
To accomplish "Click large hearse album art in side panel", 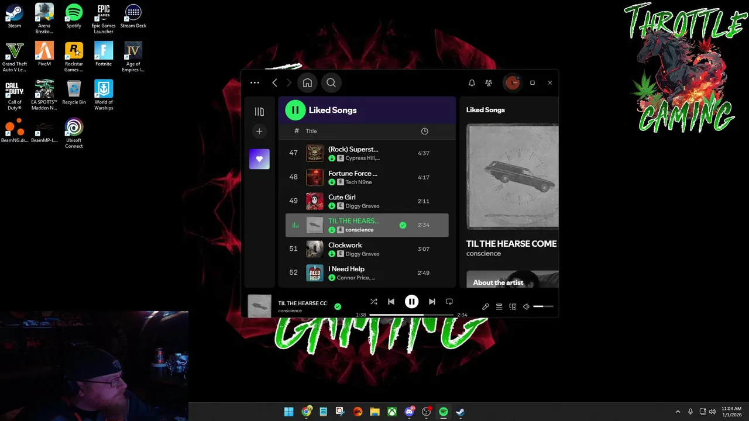I will point(513,176).
